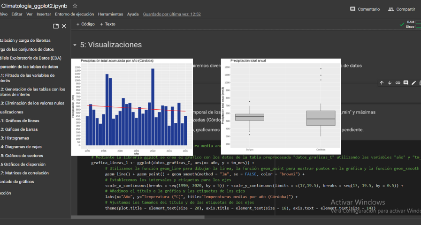Image resolution: width=421 pixels, height=225 pixels.
Task: Open the Ver menu
Action: point(29,14)
